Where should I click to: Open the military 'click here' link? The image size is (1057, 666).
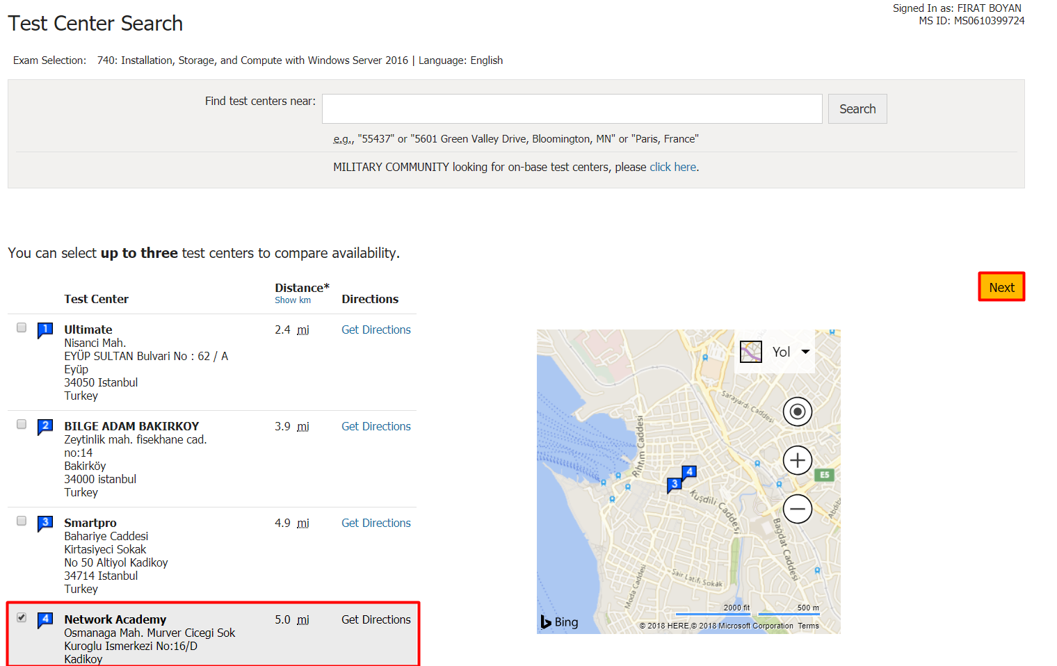pos(672,167)
